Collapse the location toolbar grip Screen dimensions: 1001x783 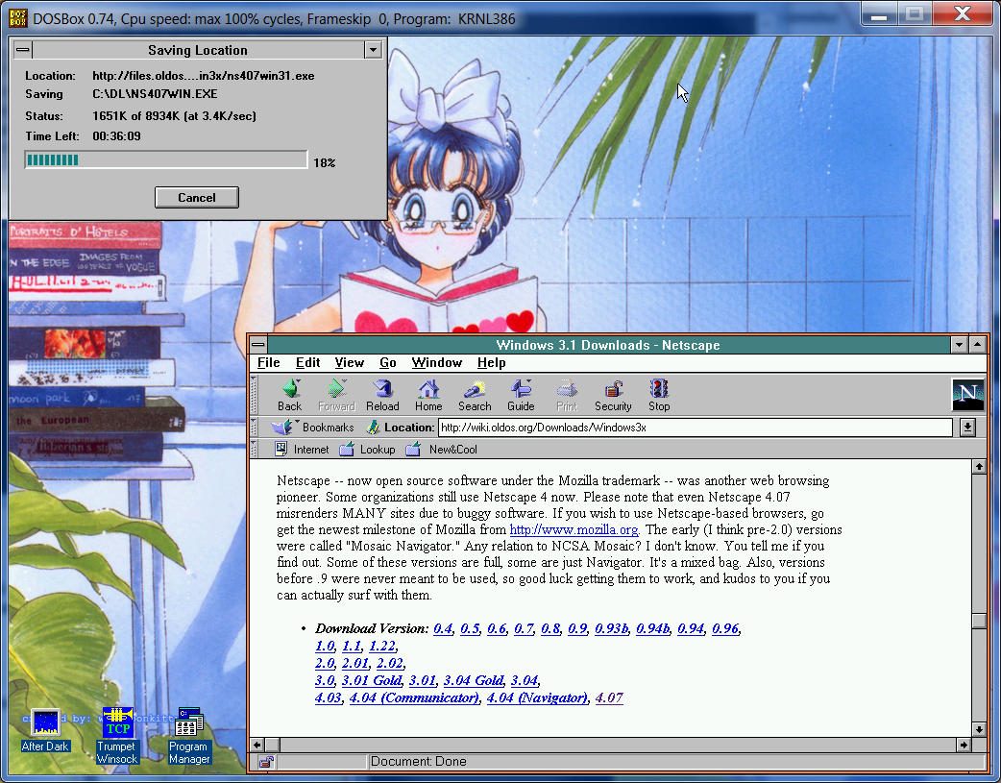coord(254,428)
